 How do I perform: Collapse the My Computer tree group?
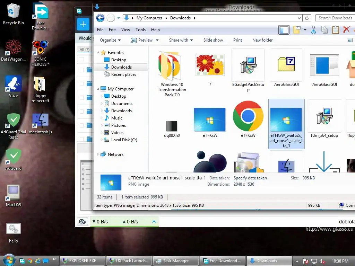(x=98, y=89)
